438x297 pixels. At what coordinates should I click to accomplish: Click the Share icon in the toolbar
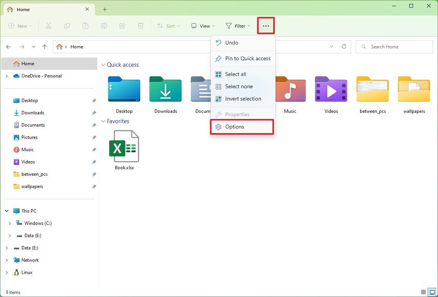tap(122, 26)
